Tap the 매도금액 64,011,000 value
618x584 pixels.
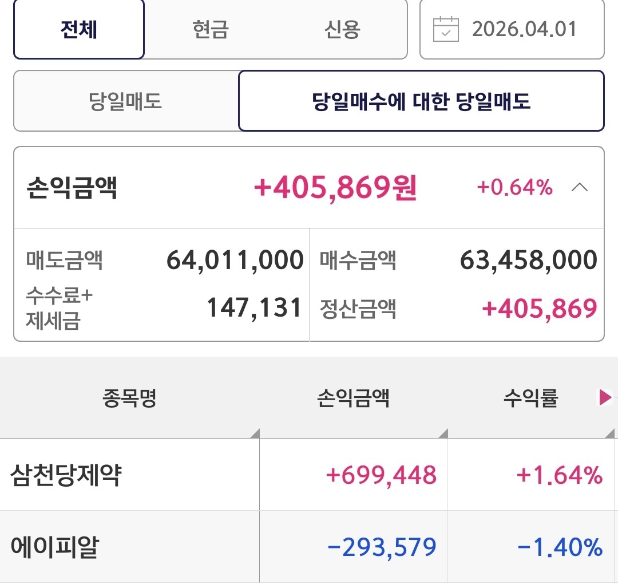235,261
